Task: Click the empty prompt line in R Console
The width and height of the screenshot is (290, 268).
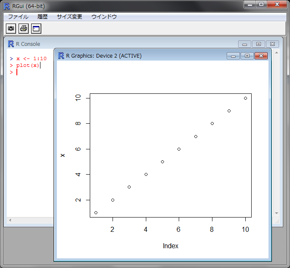Action: click(x=30, y=72)
